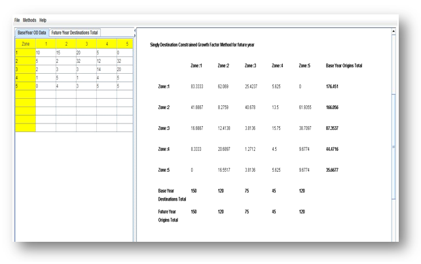Select column header 3 in OD table
This screenshot has height=264, width=421.
tap(85, 44)
